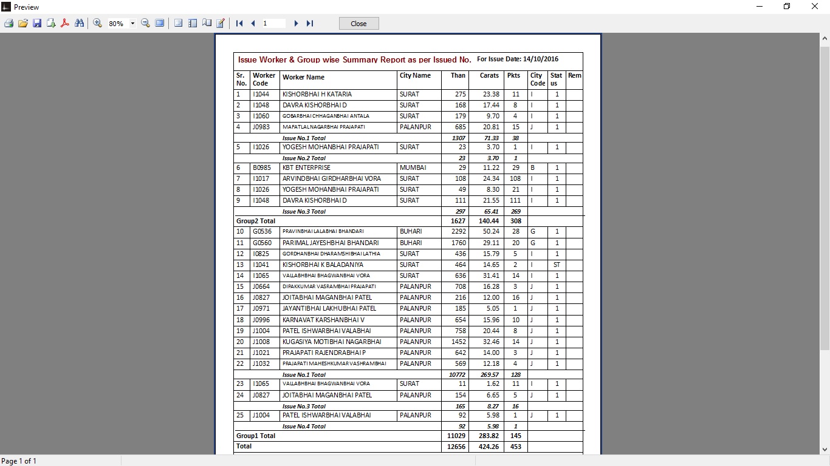The image size is (830, 466).
Task: Save the report with floppy disk icon
Action: coord(37,24)
